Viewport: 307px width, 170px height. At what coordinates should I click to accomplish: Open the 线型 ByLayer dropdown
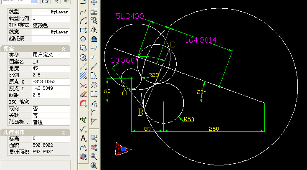coord(51,12)
